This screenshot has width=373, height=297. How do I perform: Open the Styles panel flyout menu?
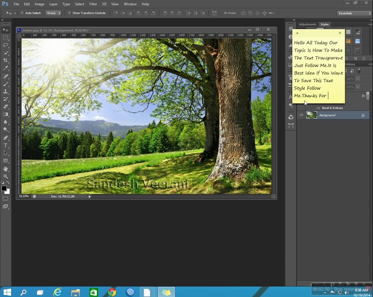pos(370,24)
